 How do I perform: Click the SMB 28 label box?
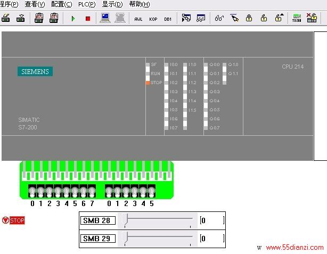(x=98, y=220)
